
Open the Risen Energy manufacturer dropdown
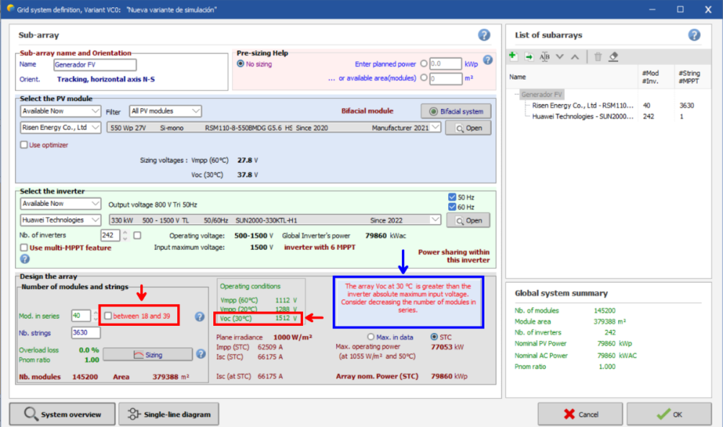(x=61, y=128)
